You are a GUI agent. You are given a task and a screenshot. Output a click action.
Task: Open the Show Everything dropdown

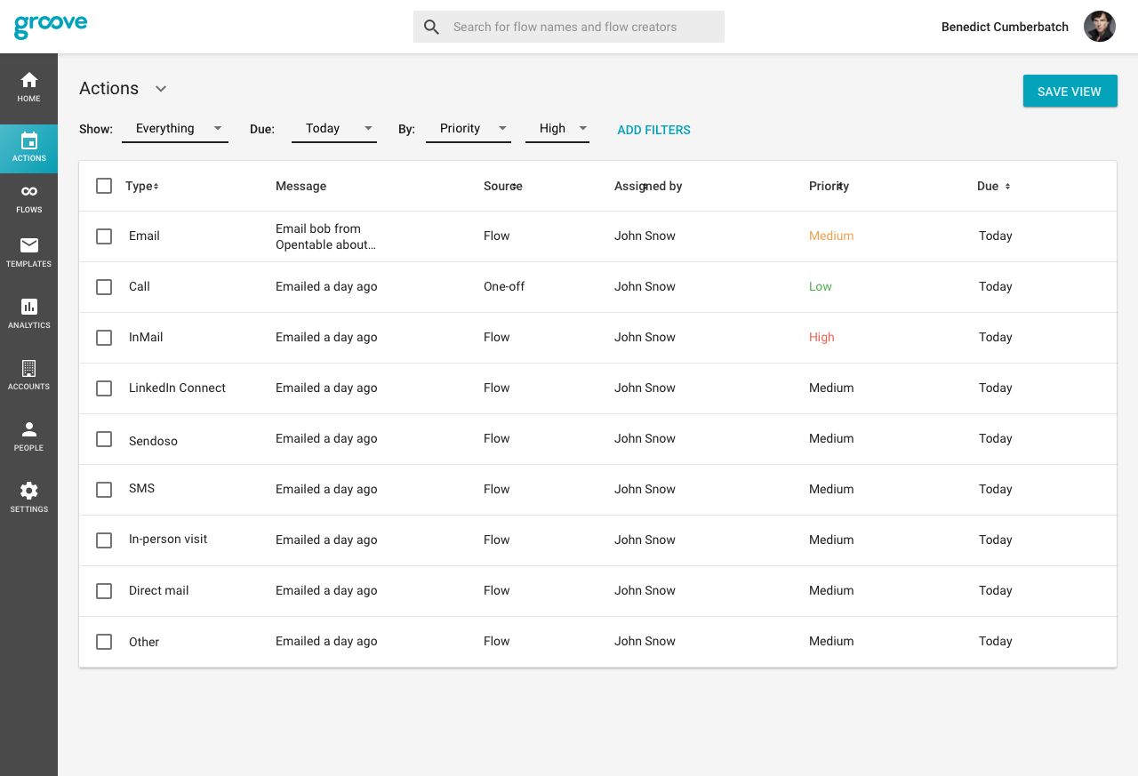click(175, 129)
